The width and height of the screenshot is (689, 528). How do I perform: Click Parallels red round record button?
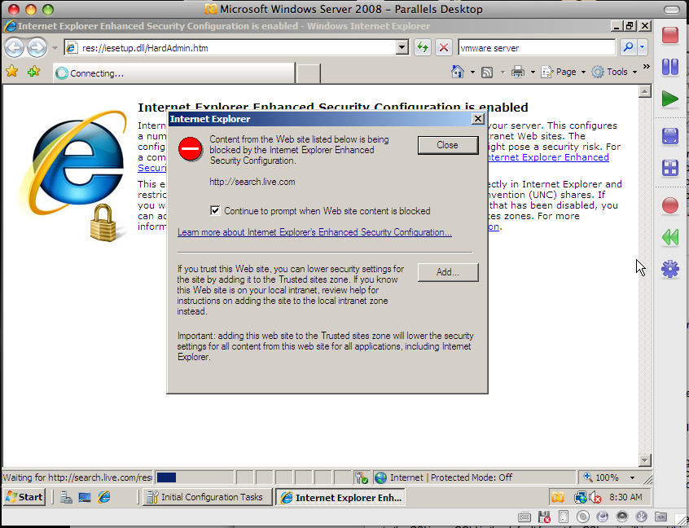[x=670, y=205]
